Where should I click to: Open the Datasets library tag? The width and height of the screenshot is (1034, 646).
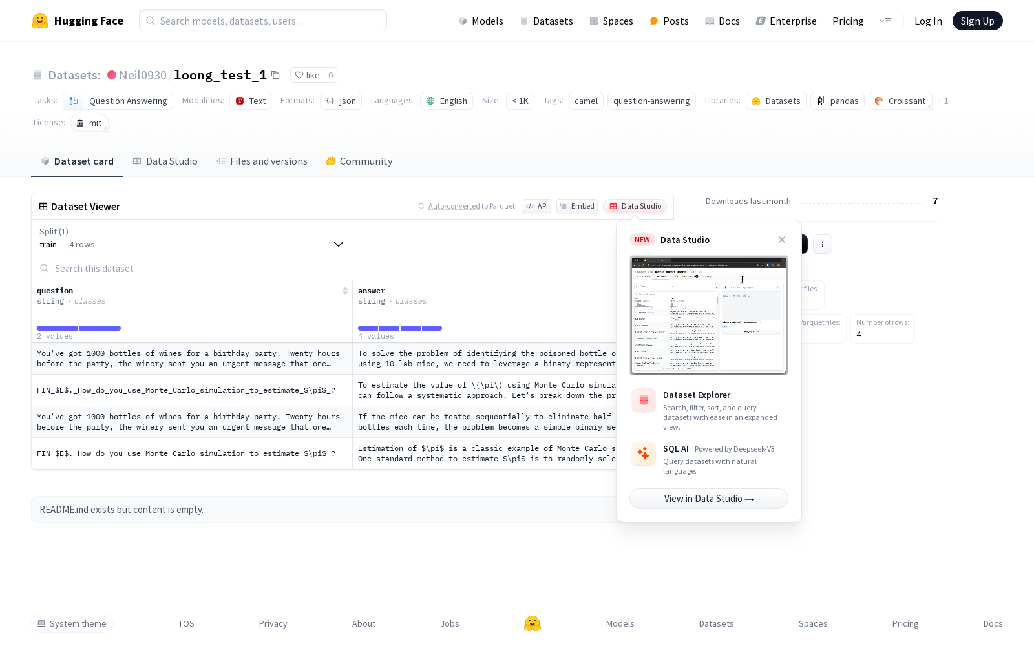pos(776,101)
